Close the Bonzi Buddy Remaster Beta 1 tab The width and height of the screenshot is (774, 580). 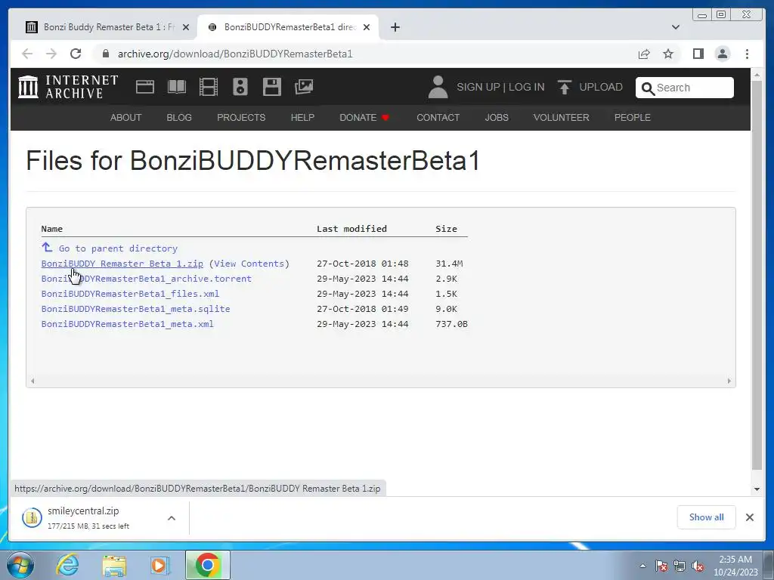click(186, 27)
